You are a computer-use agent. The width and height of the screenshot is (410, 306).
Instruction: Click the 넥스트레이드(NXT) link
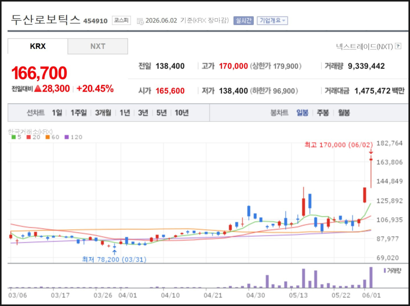365,47
